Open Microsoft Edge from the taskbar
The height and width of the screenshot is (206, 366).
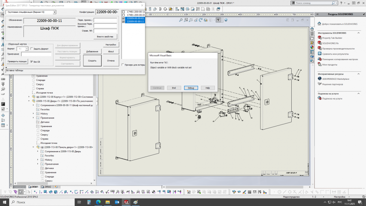click(x=98, y=202)
